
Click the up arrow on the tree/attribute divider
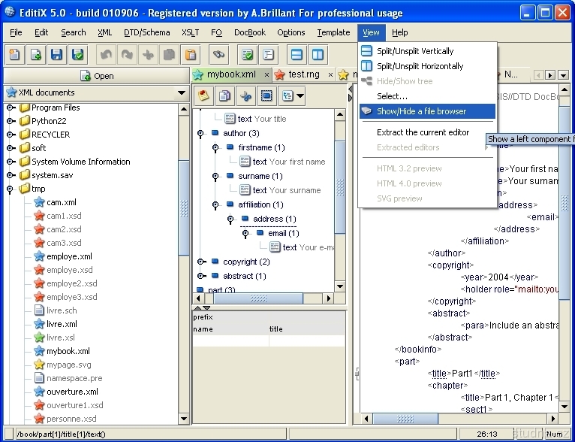click(197, 307)
